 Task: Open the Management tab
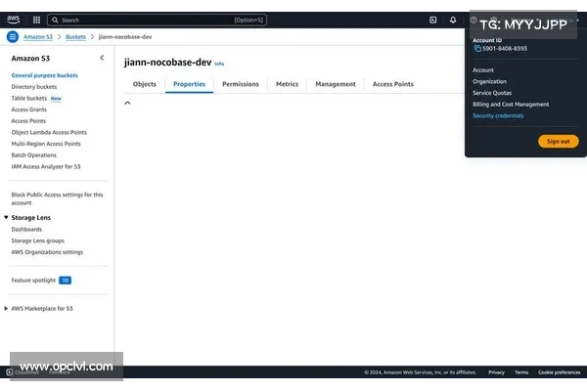click(x=336, y=84)
